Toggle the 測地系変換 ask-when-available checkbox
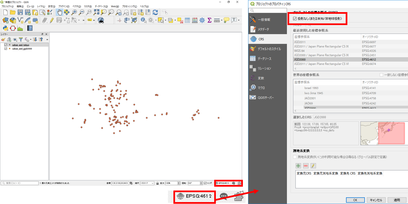The image size is (408, 204). tap(295, 157)
